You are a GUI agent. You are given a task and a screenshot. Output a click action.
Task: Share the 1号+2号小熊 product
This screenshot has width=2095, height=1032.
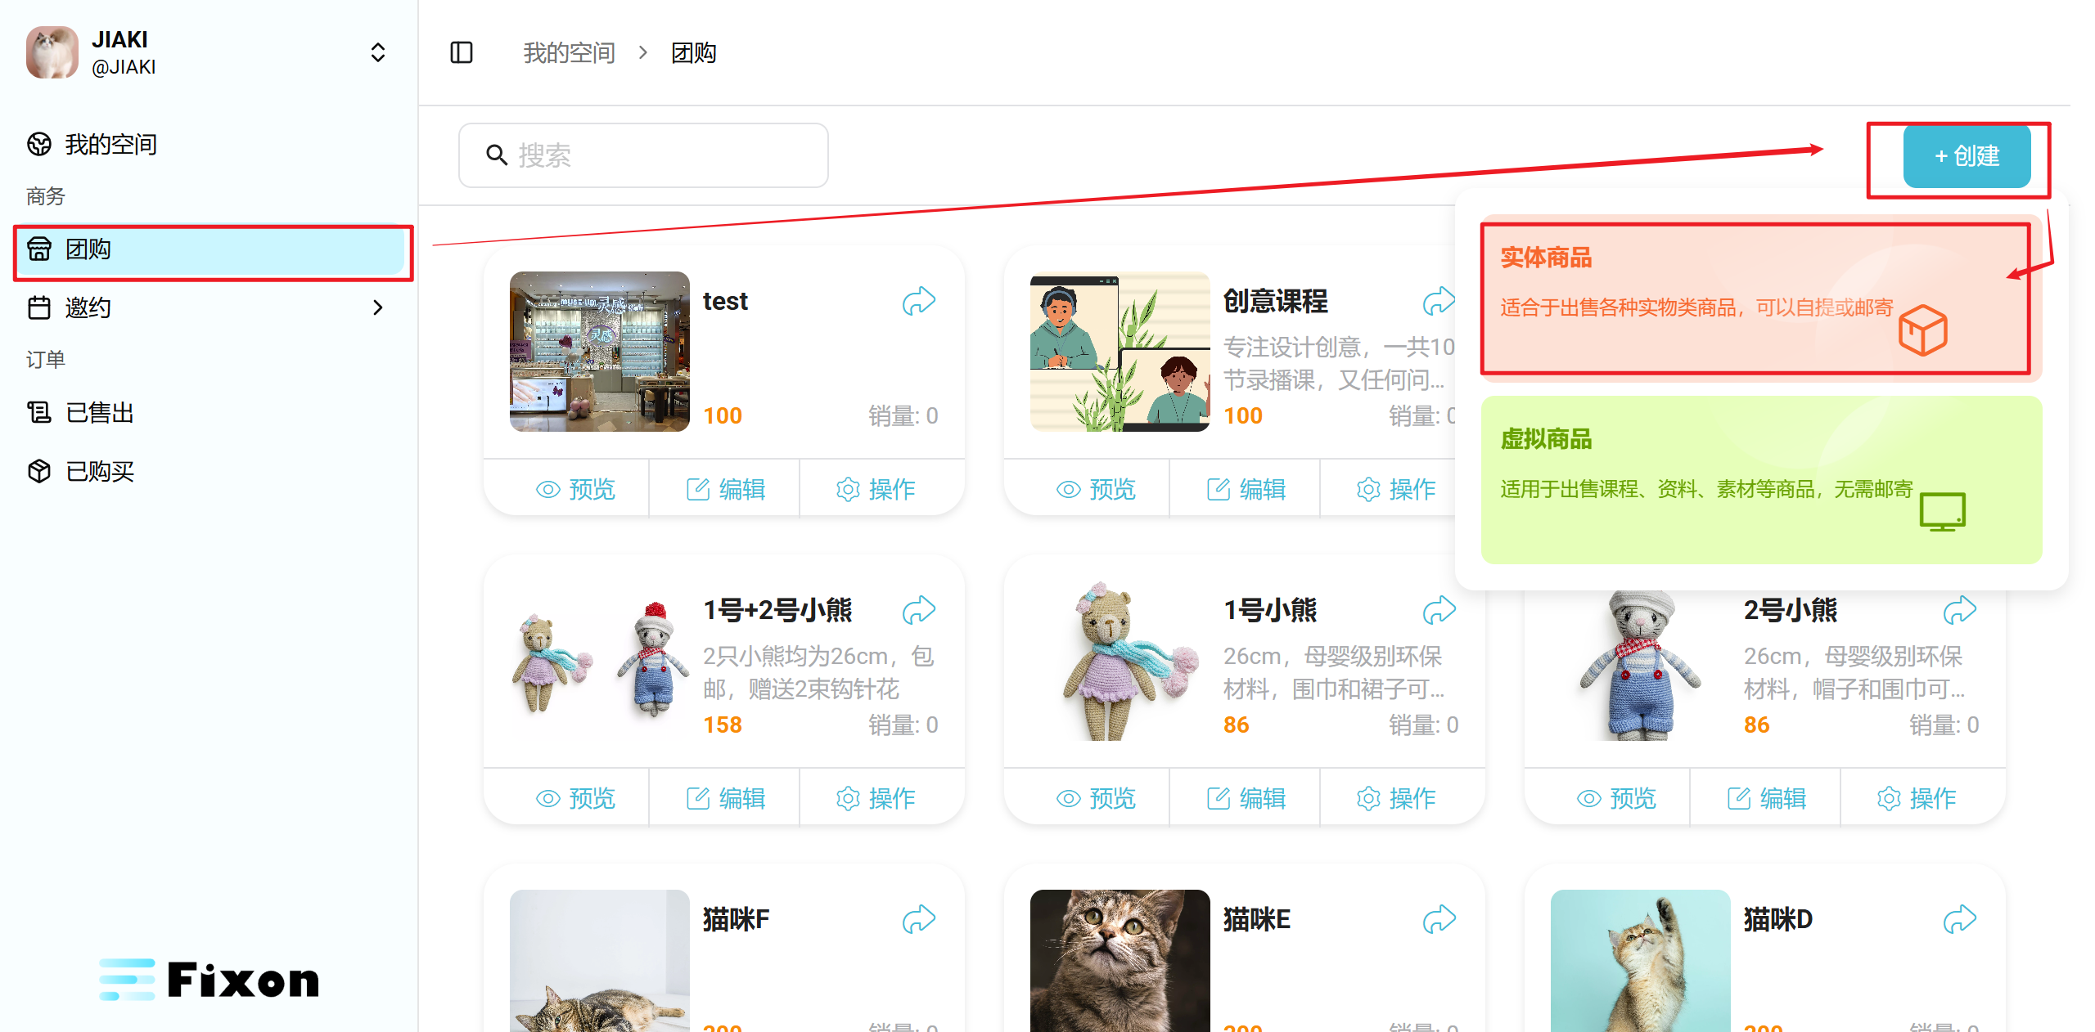918,610
